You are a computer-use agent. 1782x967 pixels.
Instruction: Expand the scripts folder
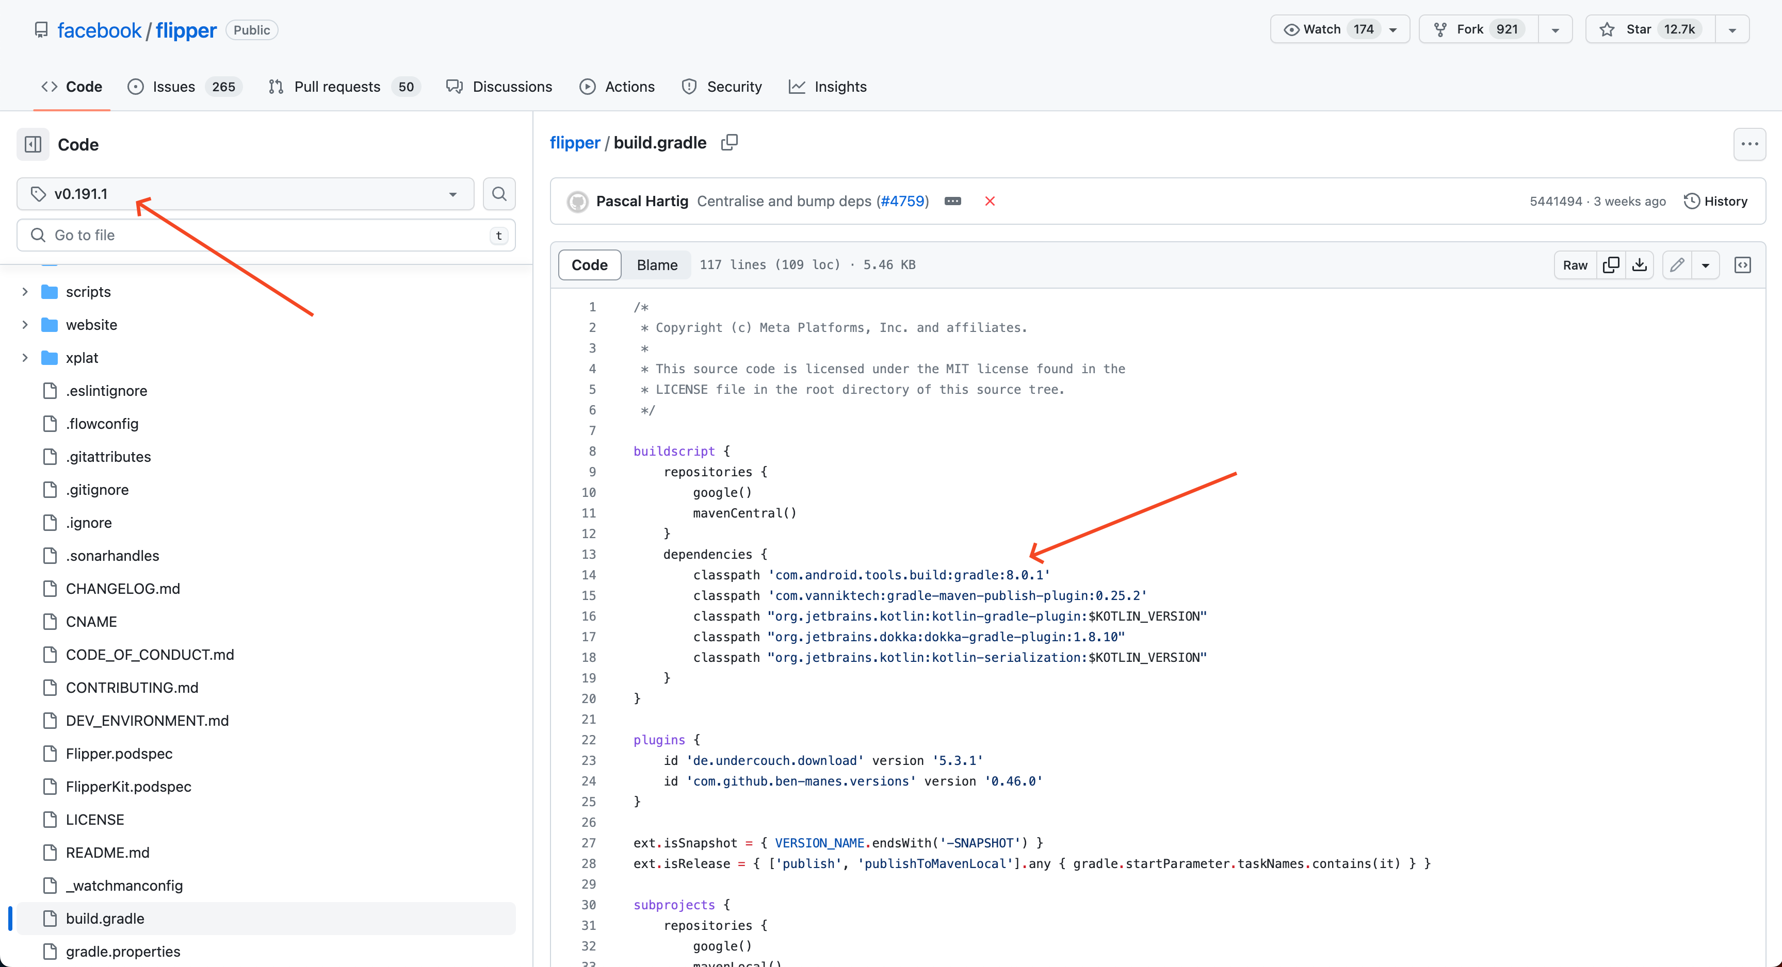26,292
